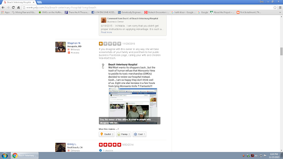Screen dimensions: 283x159
Task: Open Emily L.'s profile photo
Action: (61, 147)
